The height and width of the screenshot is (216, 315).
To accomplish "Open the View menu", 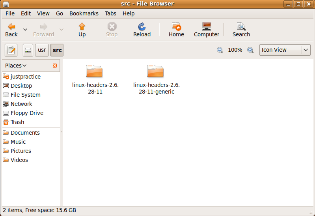I will [43, 13].
